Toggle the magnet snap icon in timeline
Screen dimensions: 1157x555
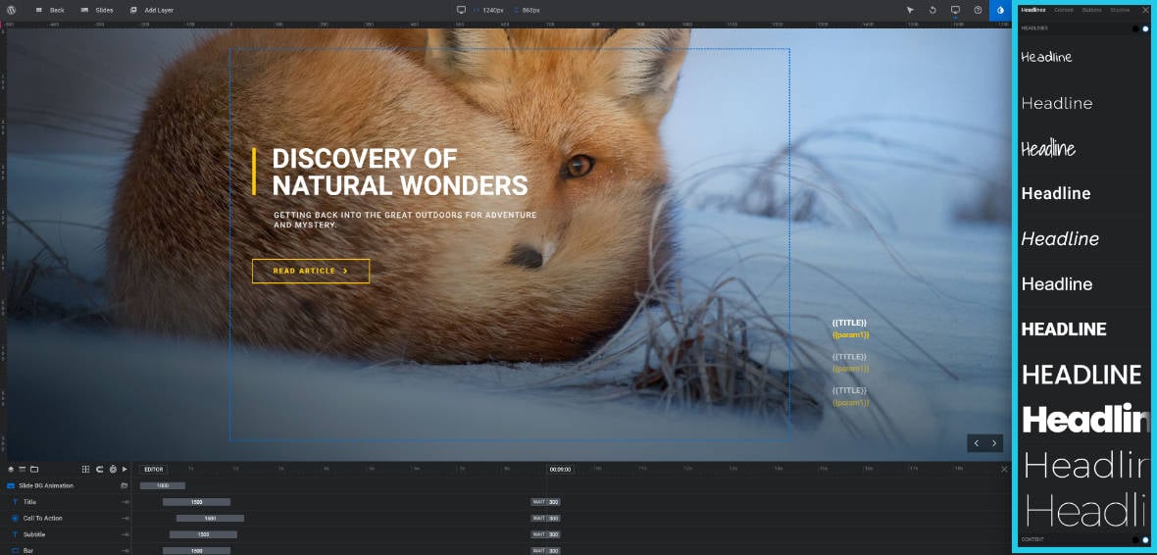[x=99, y=470]
